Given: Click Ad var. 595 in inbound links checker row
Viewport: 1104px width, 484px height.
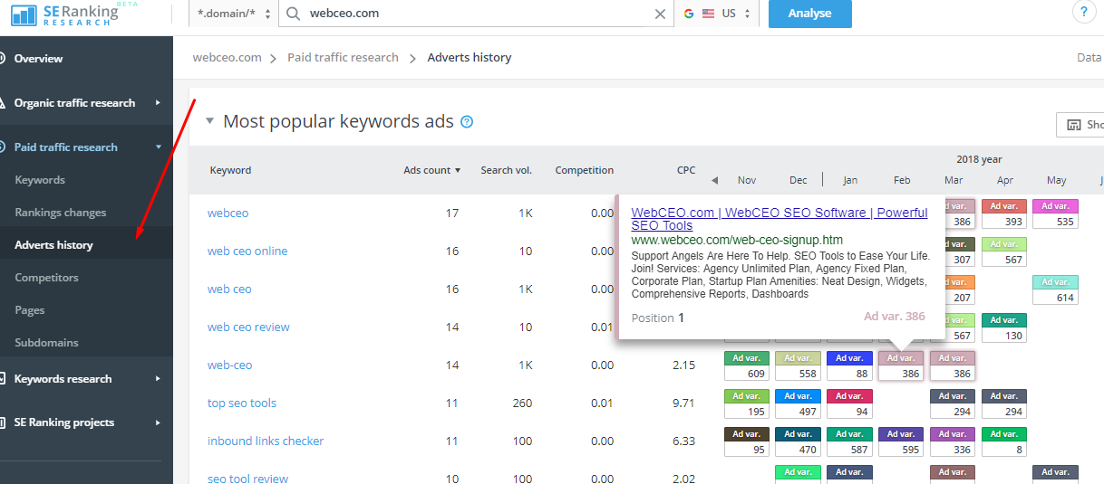Looking at the screenshot, I should 902,441.
